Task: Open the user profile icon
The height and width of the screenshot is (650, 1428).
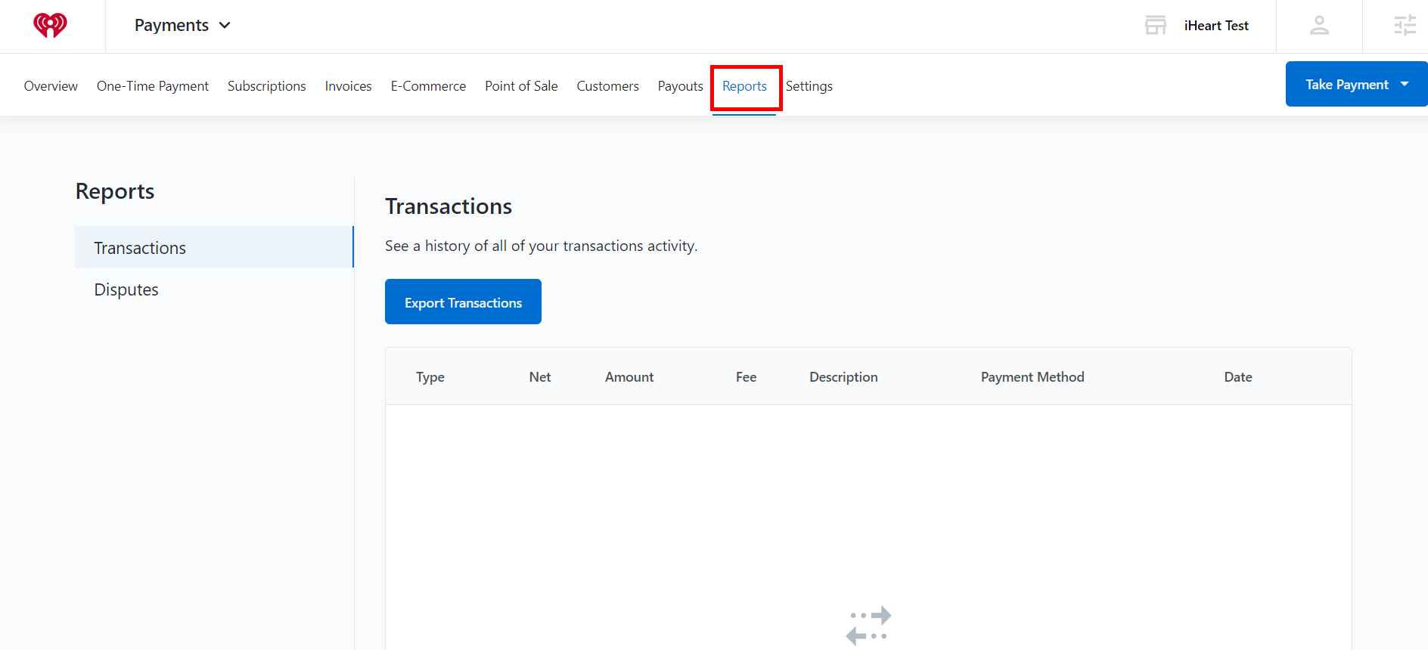Action: pos(1319,26)
